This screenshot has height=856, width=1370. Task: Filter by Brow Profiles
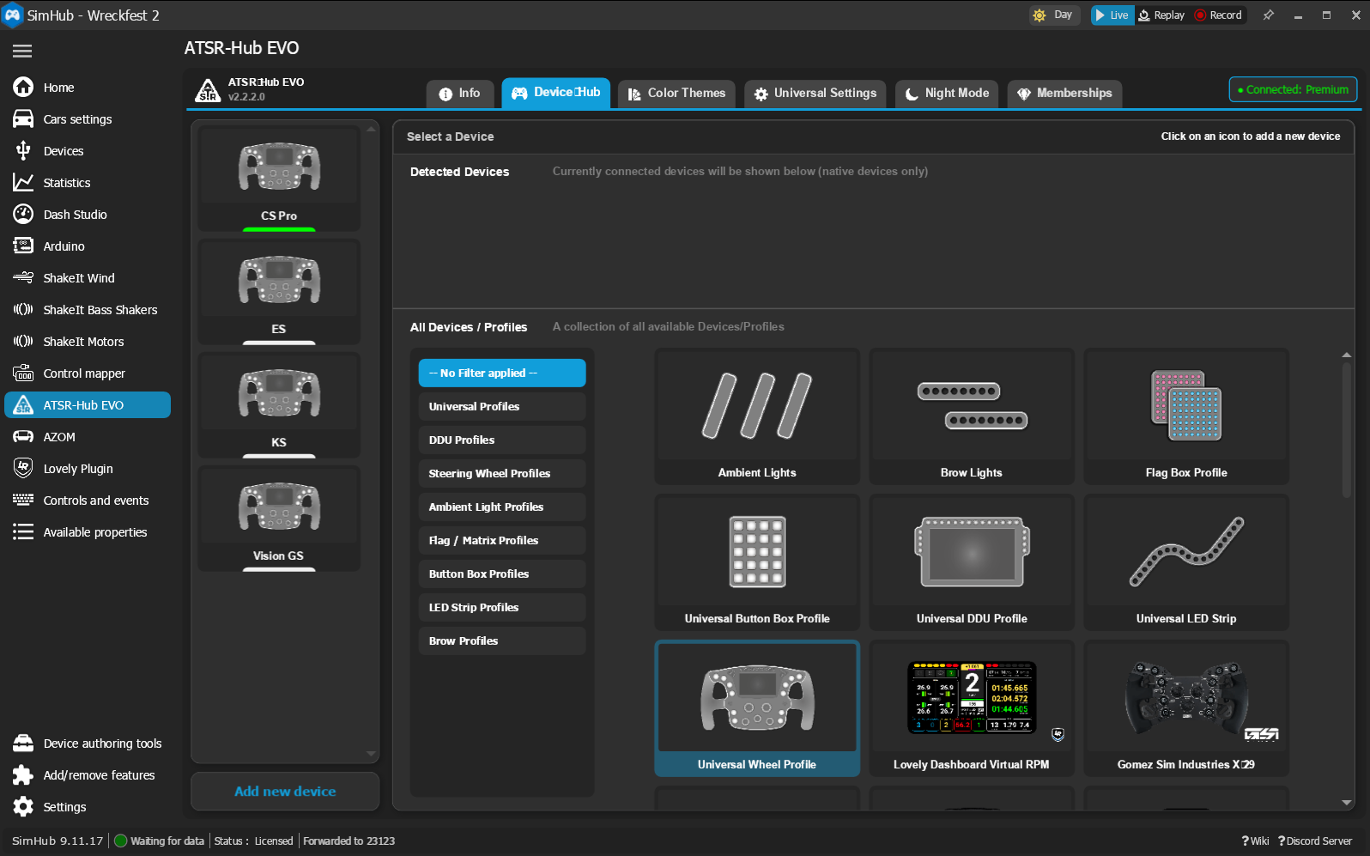click(x=502, y=641)
